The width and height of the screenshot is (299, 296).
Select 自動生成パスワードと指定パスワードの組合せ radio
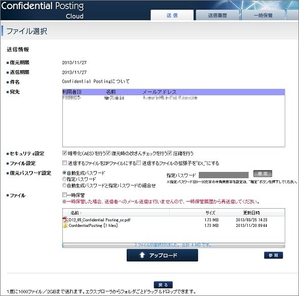point(64,185)
